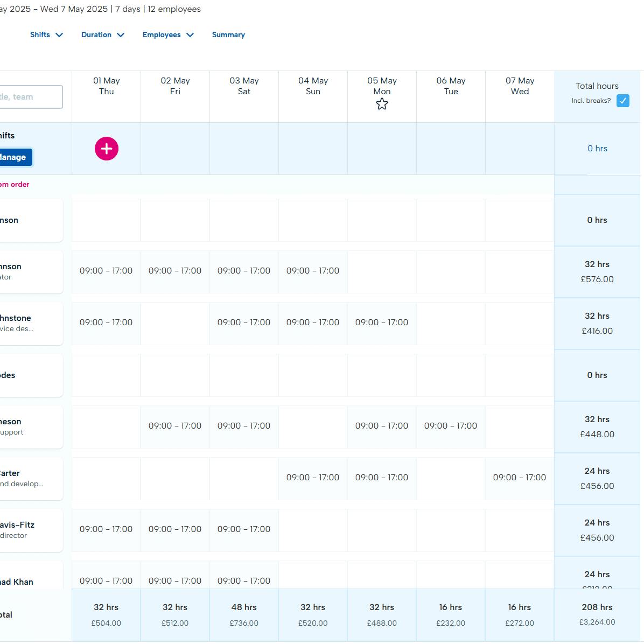The image size is (644, 644).
Task: Click the star icon under 05 May
Action: click(382, 104)
